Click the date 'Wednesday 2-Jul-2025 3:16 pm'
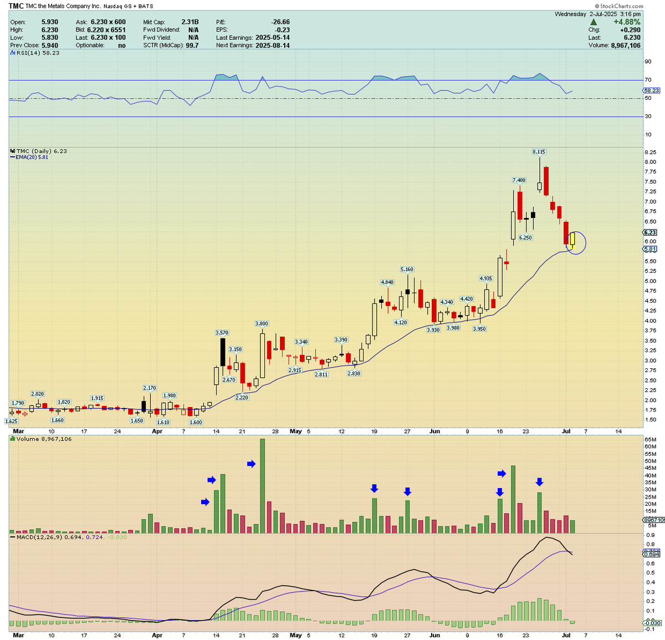This screenshot has height=640, width=665. pos(598,14)
